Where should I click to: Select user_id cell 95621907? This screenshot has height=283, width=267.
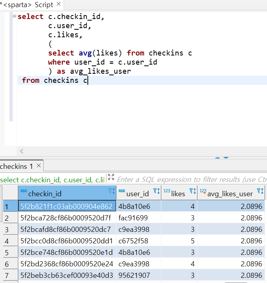click(139, 275)
